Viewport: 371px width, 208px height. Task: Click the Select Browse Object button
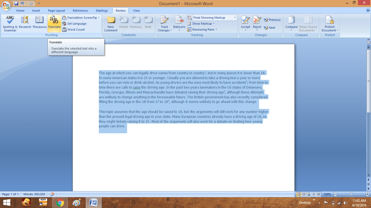(368, 184)
